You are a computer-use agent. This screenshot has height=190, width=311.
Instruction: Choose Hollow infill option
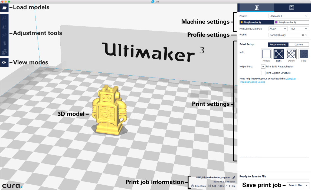(266, 54)
